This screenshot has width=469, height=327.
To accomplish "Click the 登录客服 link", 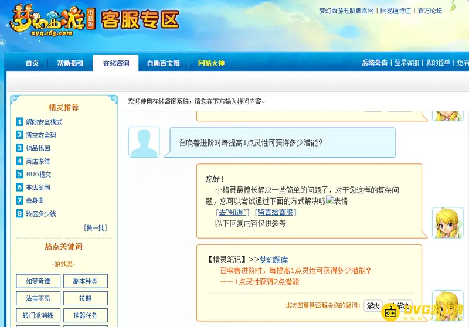I will tap(407, 63).
